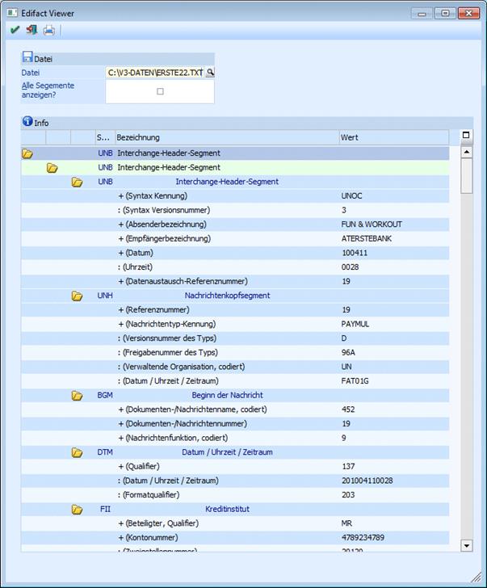Click the exit door toolbar icon

[31, 31]
